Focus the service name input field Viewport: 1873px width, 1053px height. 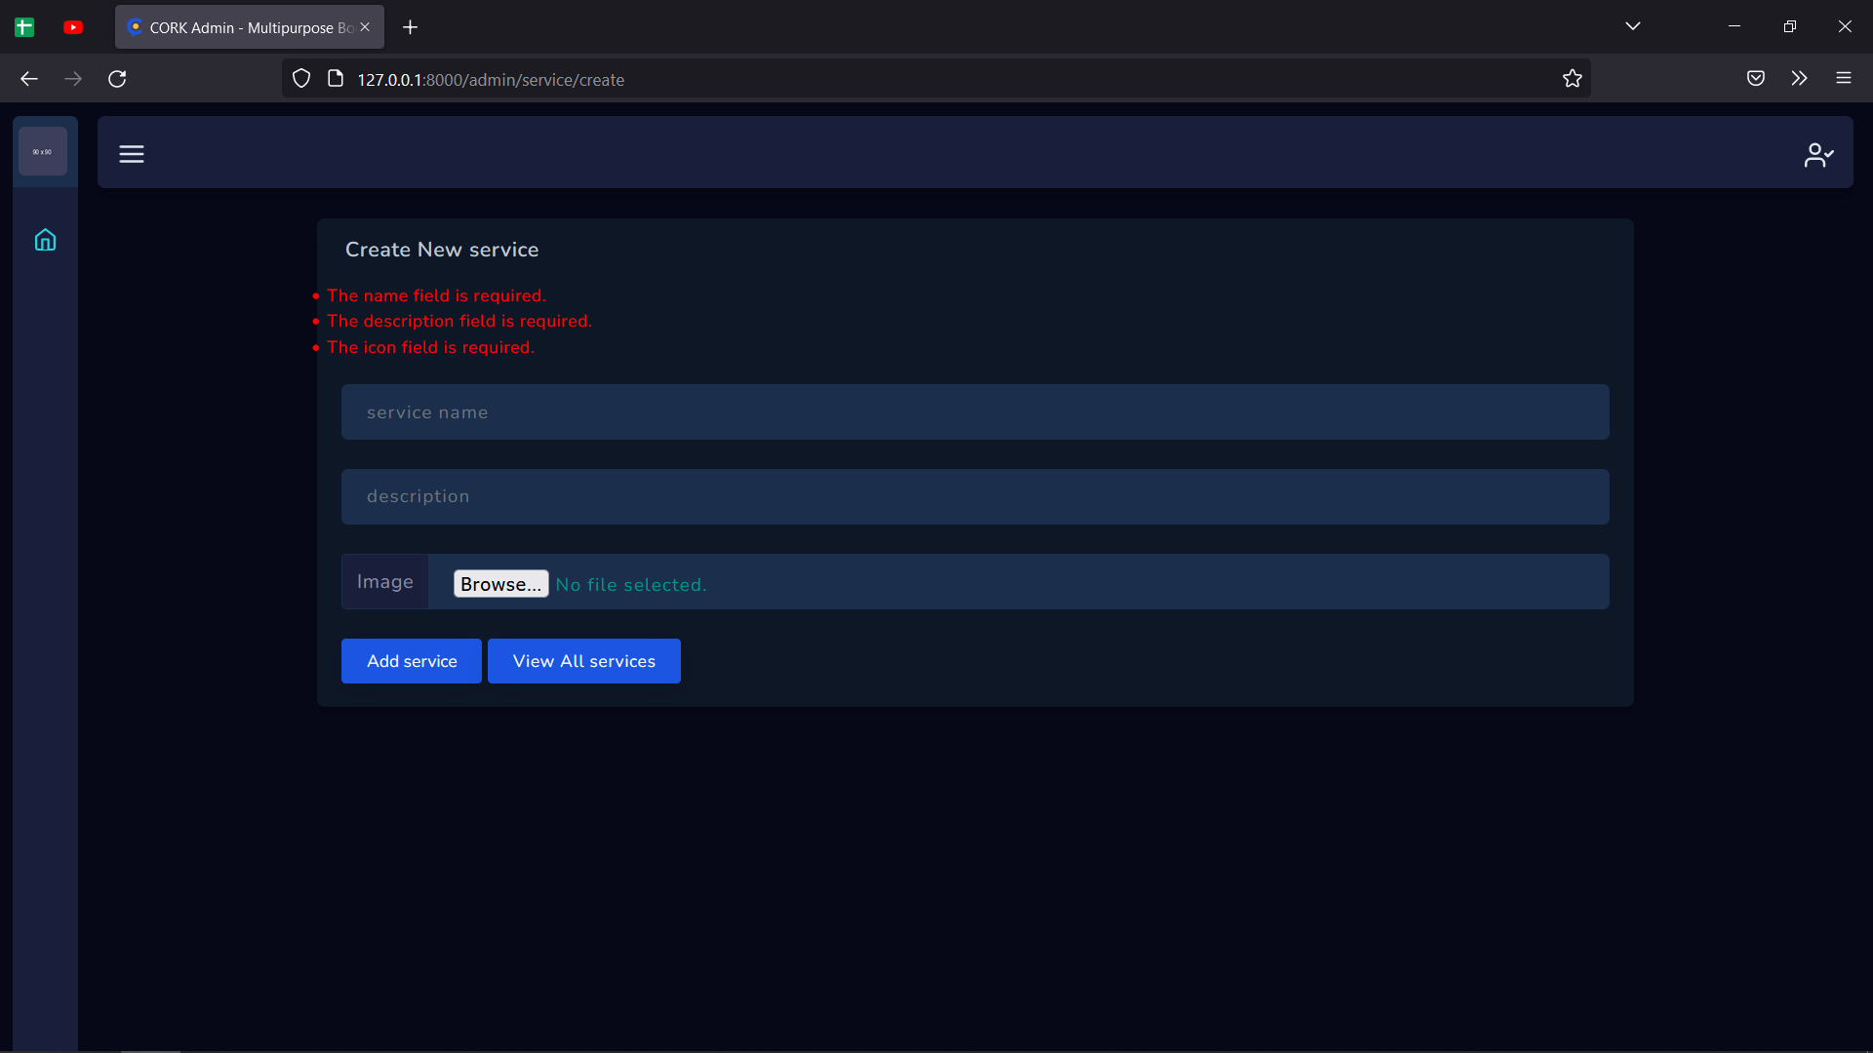click(x=975, y=412)
